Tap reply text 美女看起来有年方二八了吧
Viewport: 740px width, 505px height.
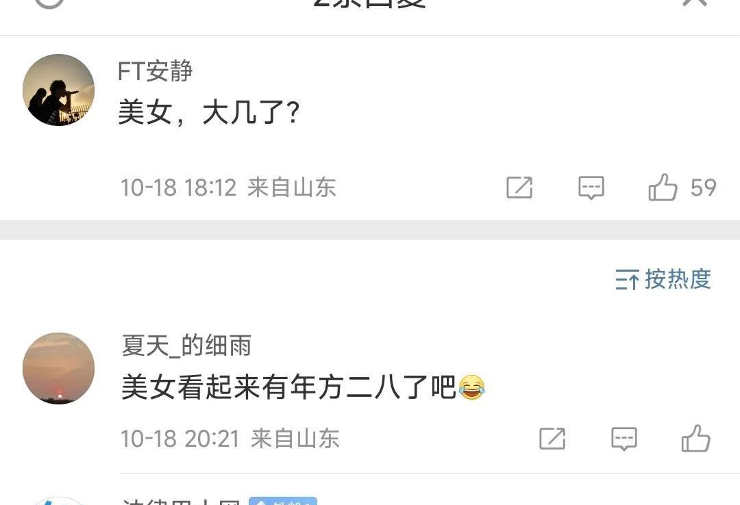coord(289,387)
